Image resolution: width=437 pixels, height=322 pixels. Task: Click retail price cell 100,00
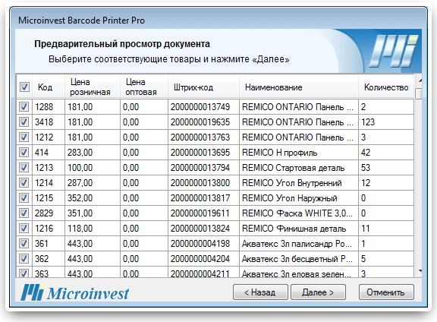[x=93, y=168]
